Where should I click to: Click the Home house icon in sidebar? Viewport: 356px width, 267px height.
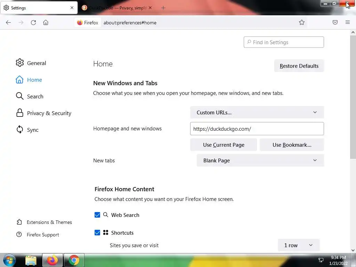coord(19,80)
